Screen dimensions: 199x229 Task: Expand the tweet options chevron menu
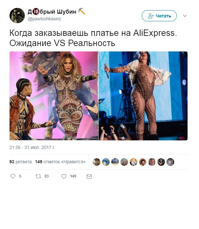[185, 16]
